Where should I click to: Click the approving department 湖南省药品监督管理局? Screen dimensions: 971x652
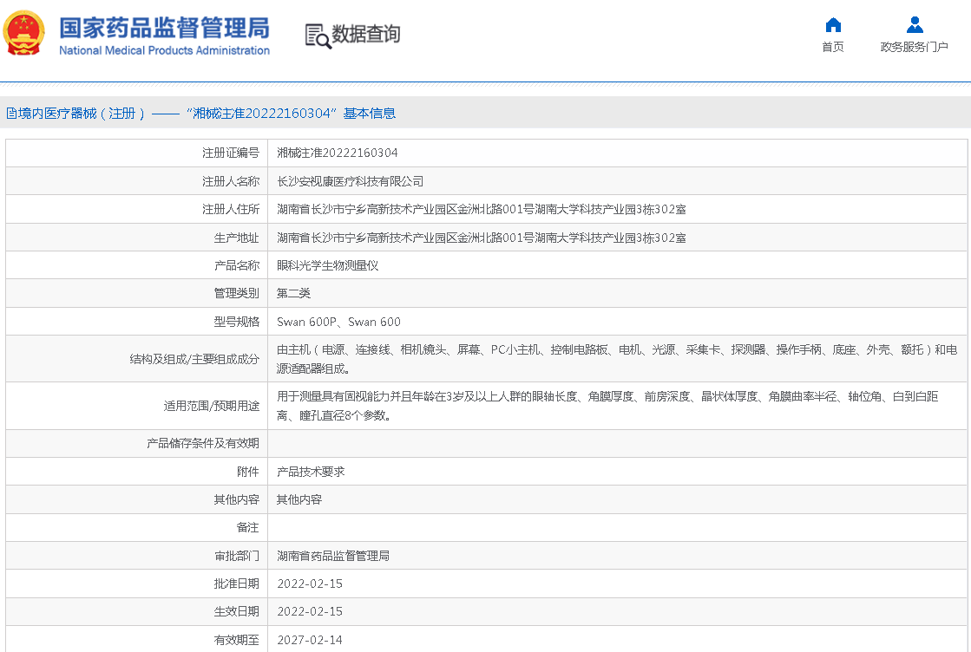(x=332, y=556)
